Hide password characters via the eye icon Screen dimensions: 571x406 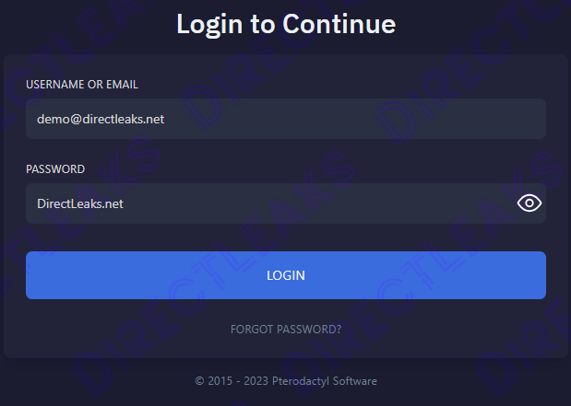tap(529, 203)
